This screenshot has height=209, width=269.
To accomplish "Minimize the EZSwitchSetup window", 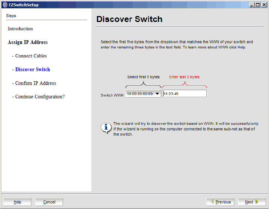I will pyautogui.click(x=251, y=5).
